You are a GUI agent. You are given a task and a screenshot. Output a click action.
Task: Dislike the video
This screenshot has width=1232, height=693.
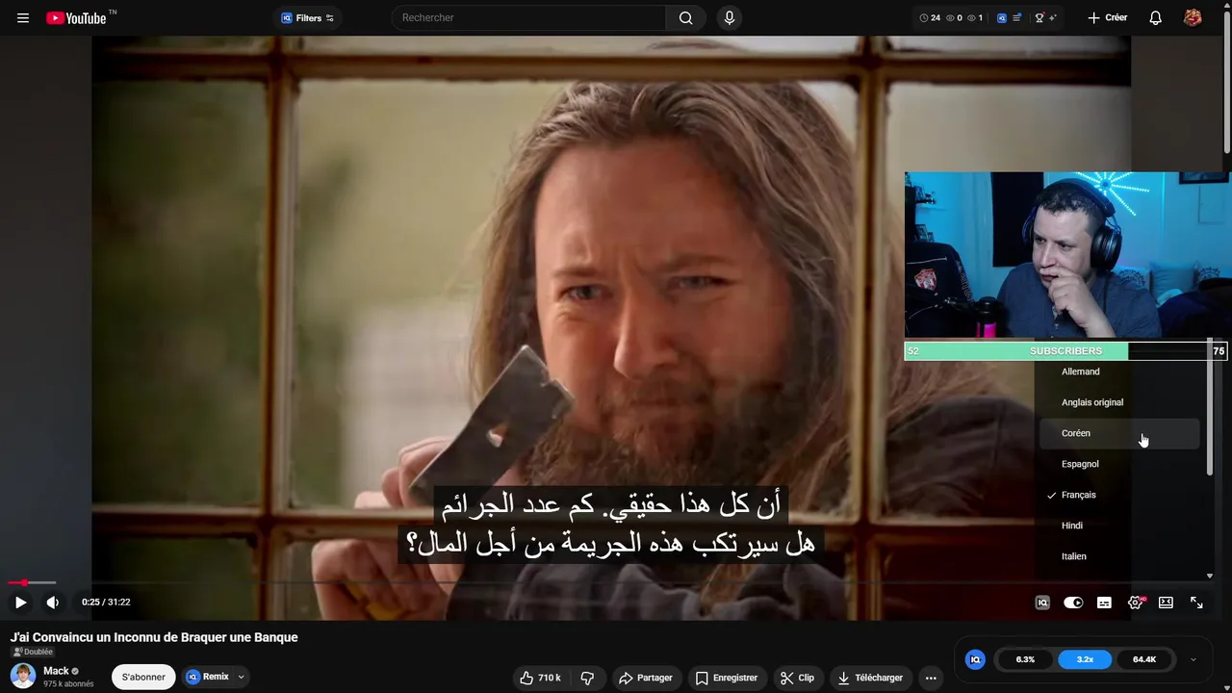(x=587, y=678)
